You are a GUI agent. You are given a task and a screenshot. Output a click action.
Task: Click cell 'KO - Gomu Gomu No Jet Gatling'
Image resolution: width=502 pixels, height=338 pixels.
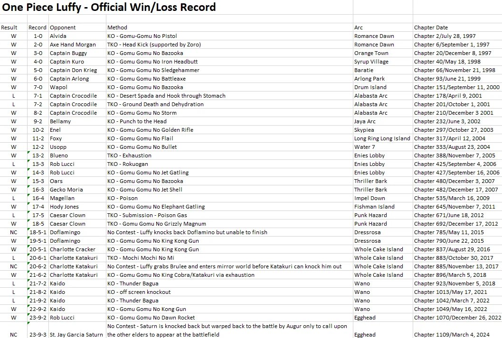(x=229, y=173)
